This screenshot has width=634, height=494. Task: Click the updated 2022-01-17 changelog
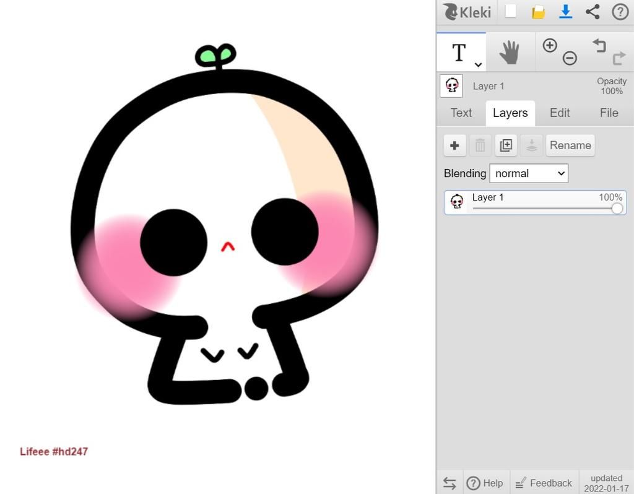[606, 483]
